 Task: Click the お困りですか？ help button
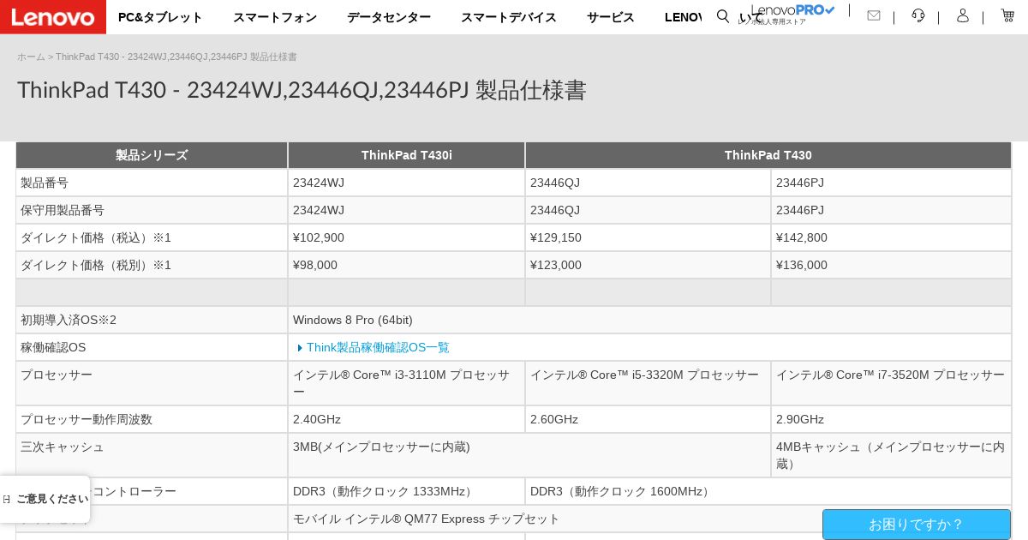[x=917, y=525]
